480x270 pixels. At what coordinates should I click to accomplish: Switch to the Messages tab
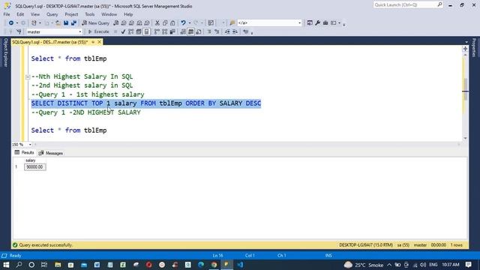click(51, 153)
